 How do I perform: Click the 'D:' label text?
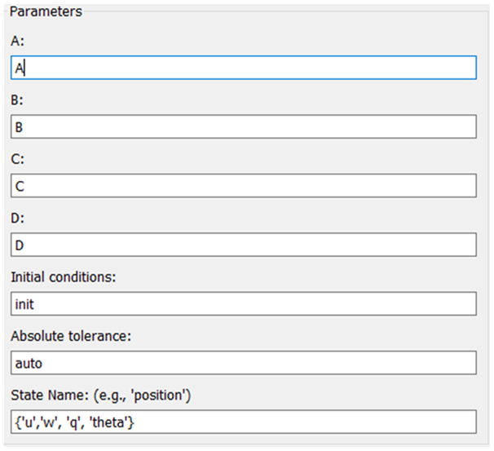(x=17, y=218)
